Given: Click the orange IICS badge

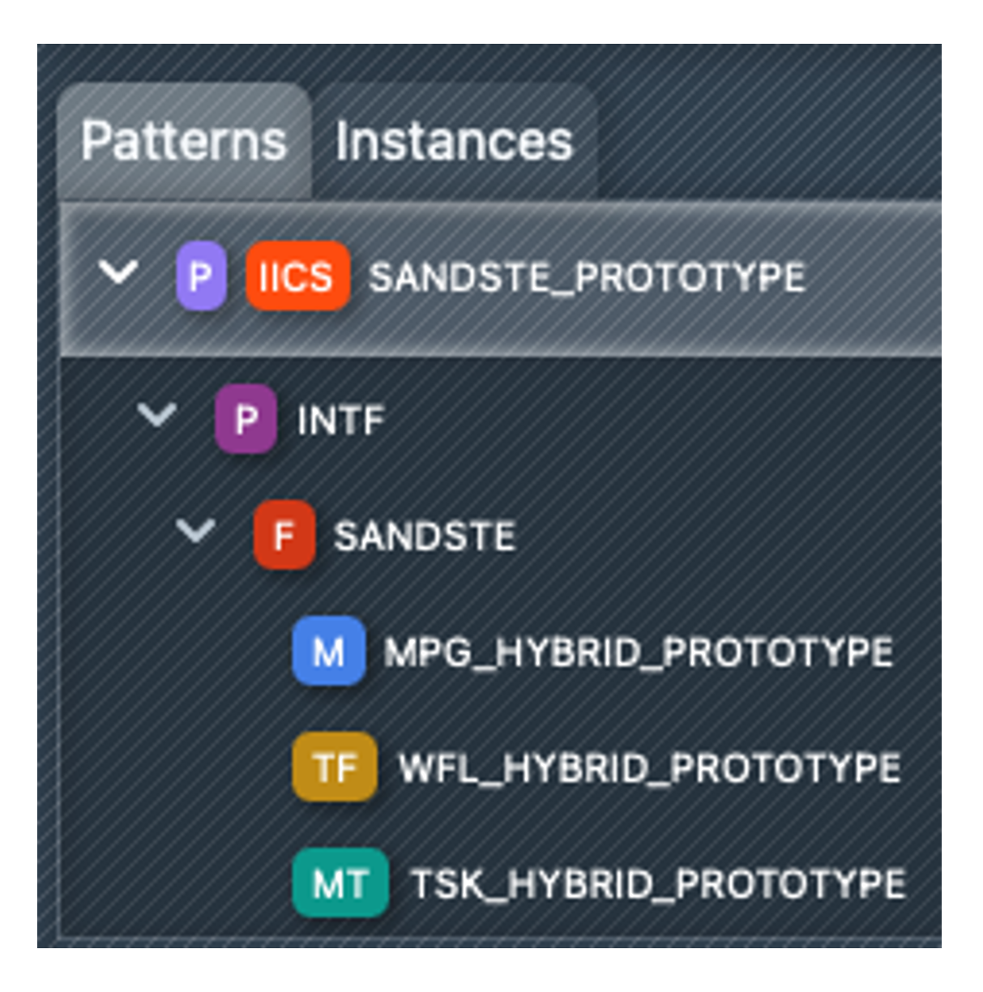Looking at the screenshot, I should [x=297, y=276].
